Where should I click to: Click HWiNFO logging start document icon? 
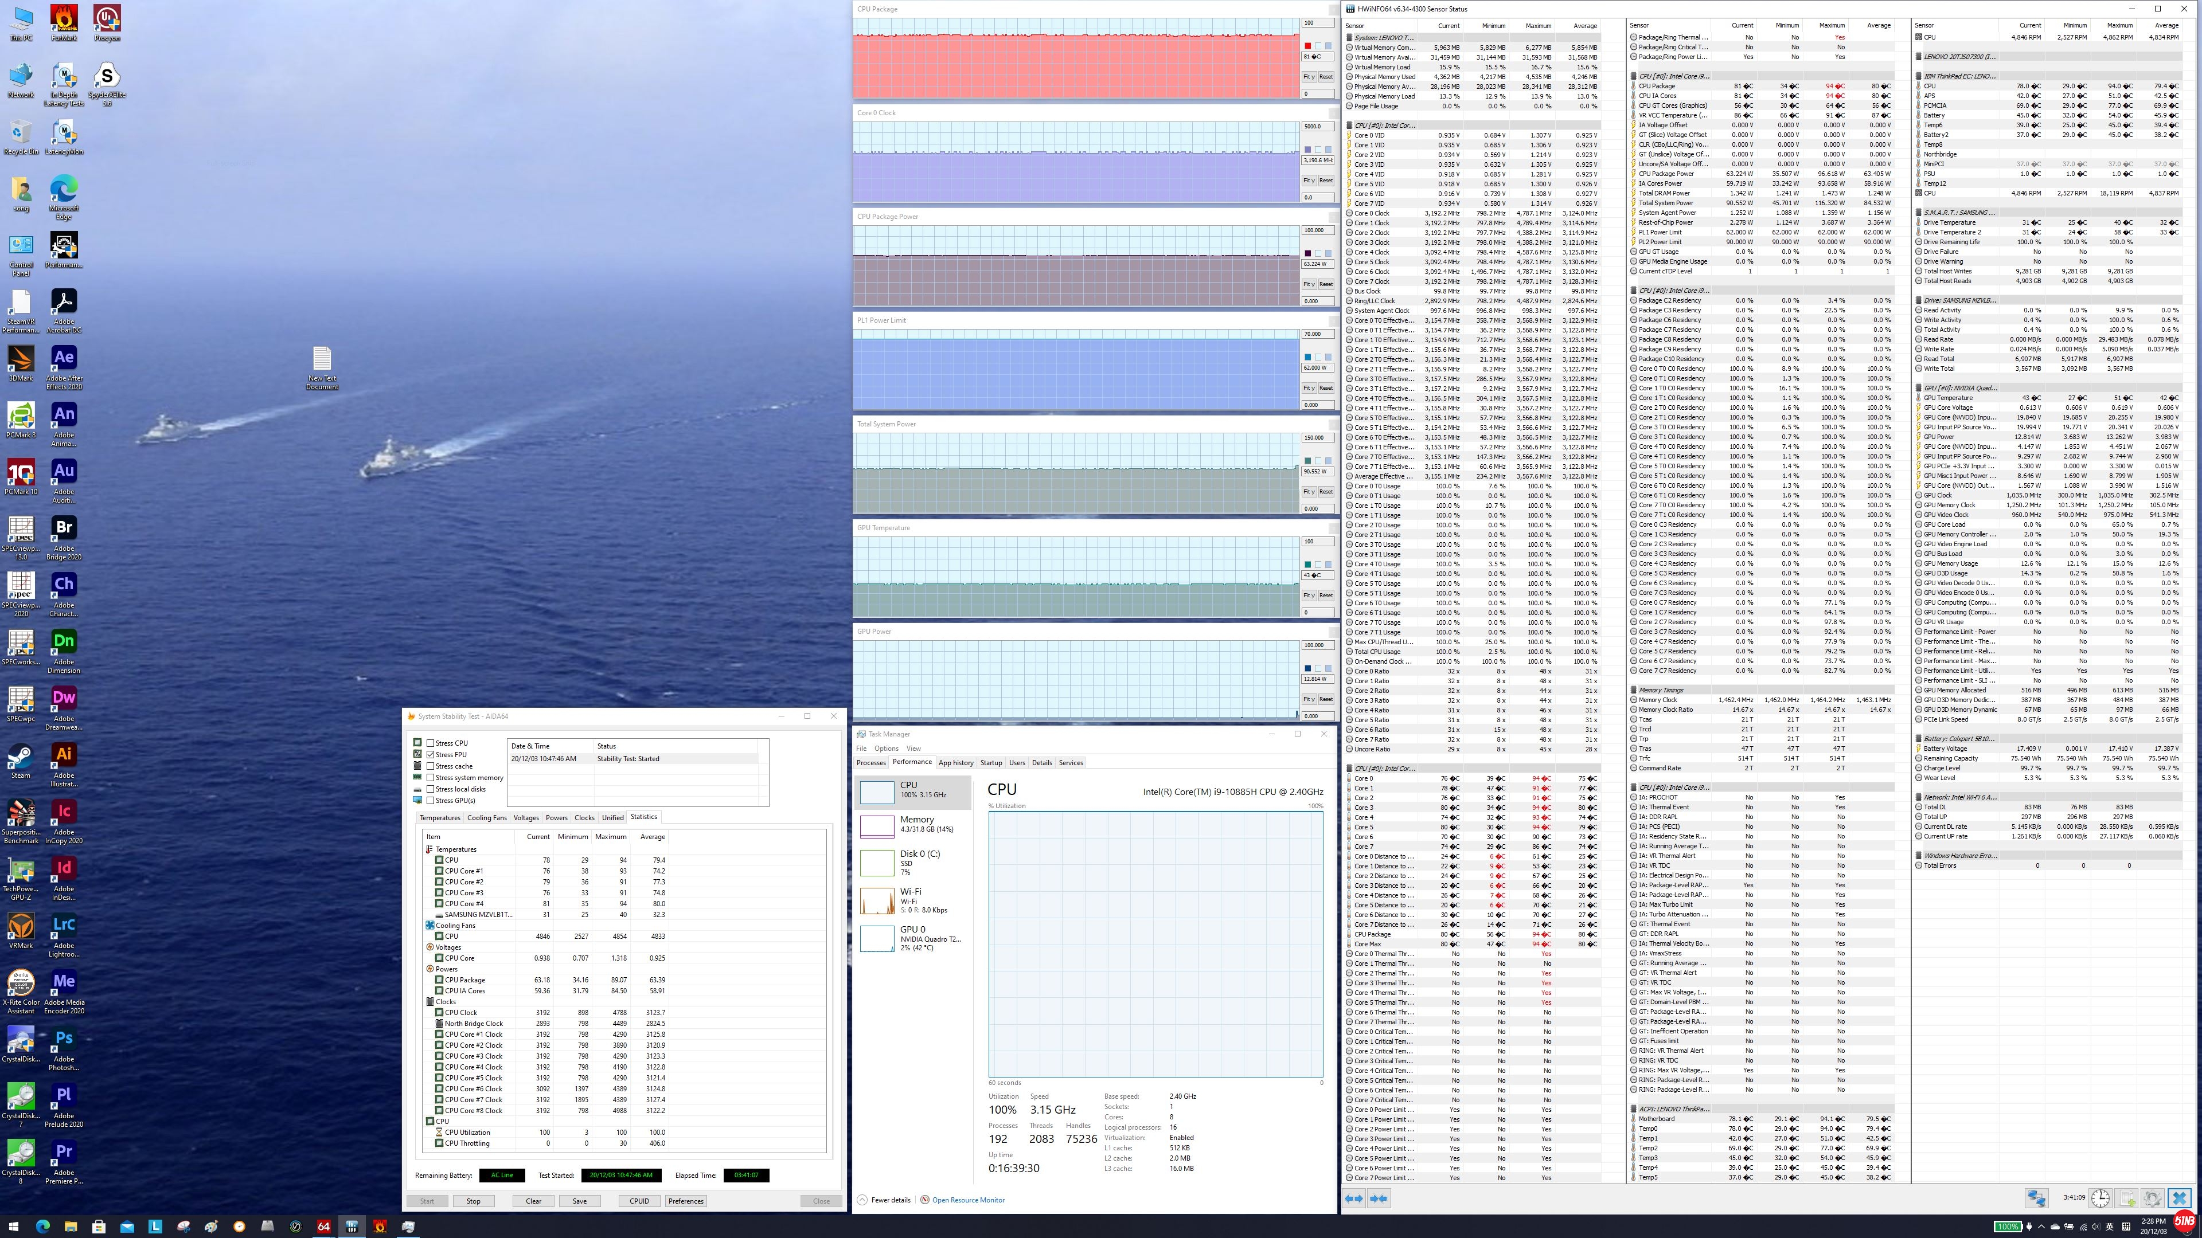pyautogui.click(x=2127, y=1198)
